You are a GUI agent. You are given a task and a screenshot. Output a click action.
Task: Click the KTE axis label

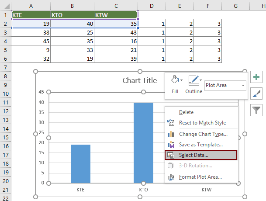[80, 190]
